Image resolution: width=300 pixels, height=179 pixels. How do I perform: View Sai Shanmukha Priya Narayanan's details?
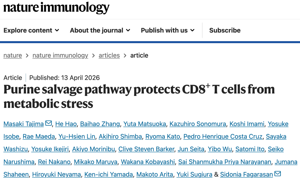[225, 162]
